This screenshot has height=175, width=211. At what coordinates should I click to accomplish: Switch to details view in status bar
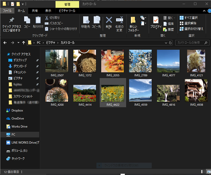click(203, 172)
